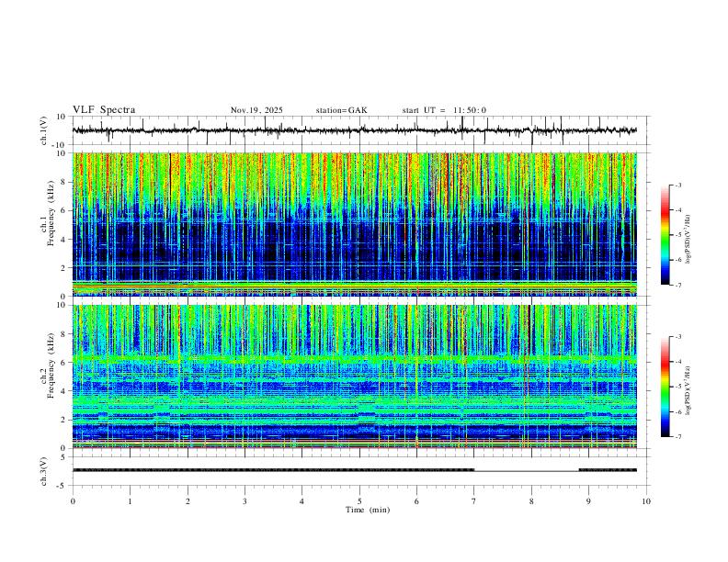
Task: Click the "4" kHz tick on ch.1 spectrogram
Action: (63, 240)
